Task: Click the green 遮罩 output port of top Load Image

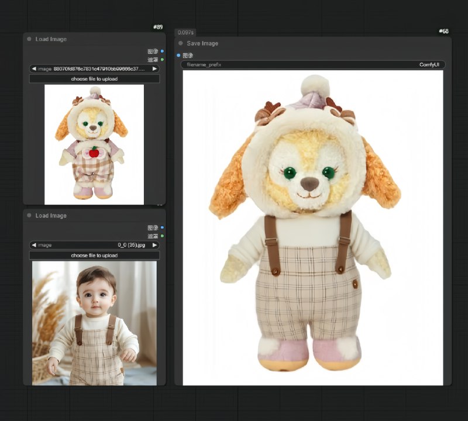Action: [x=162, y=60]
